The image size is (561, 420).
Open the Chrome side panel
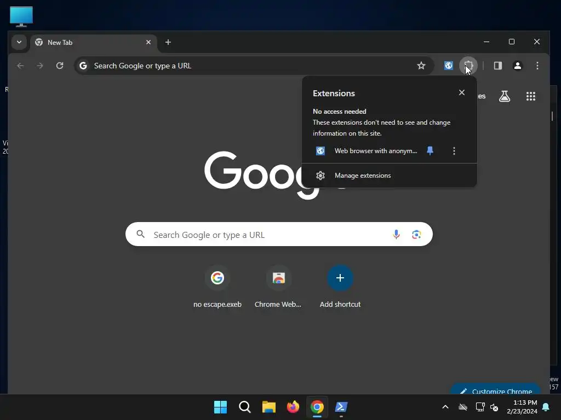[x=497, y=66]
